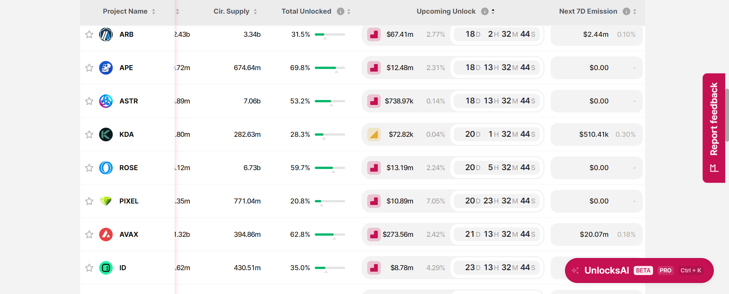Sort by the partially hidden column arrows

pyautogui.click(x=178, y=11)
